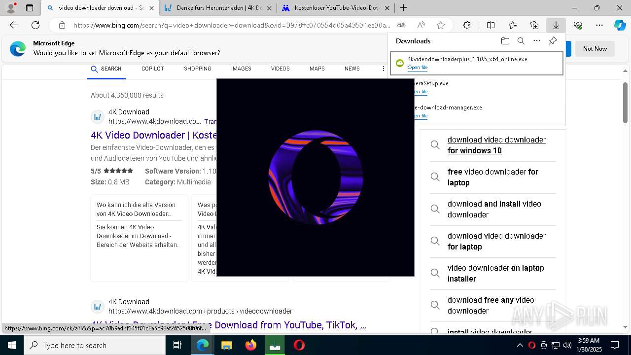Close the 'Danke fürs Herunterladen' tab
The image size is (631, 355).
tap(269, 8)
